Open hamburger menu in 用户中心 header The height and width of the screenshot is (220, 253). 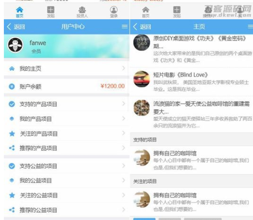click(125, 27)
